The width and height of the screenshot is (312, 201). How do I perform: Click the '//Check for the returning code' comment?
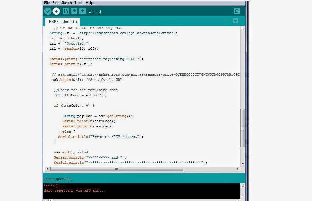(x=86, y=90)
